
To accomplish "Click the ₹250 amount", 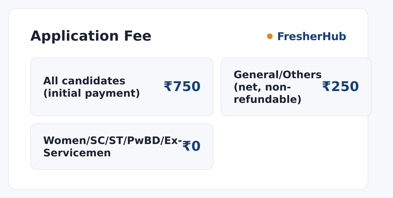I will 340,87.
